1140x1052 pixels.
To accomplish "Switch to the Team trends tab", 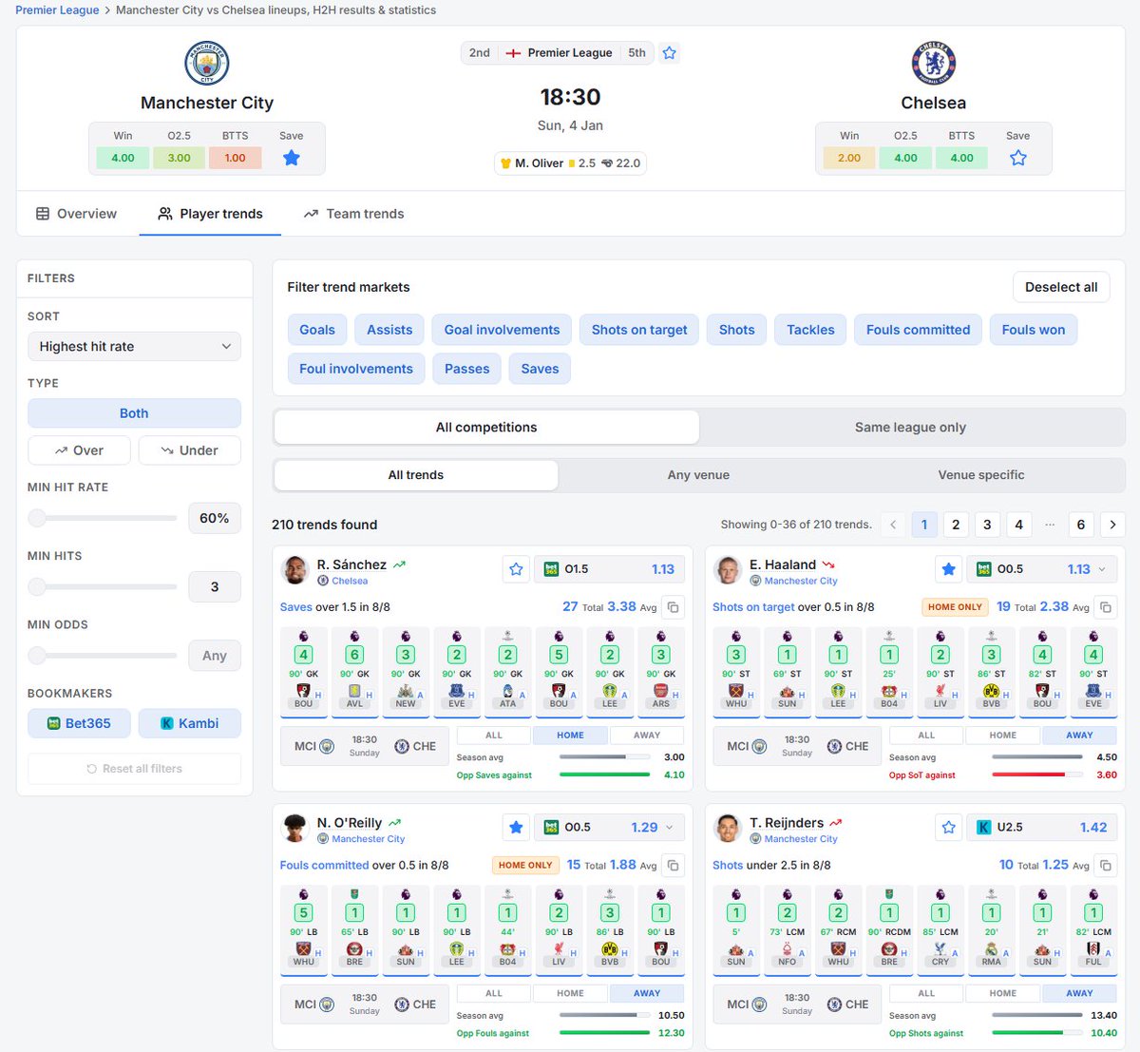I will click(x=353, y=214).
